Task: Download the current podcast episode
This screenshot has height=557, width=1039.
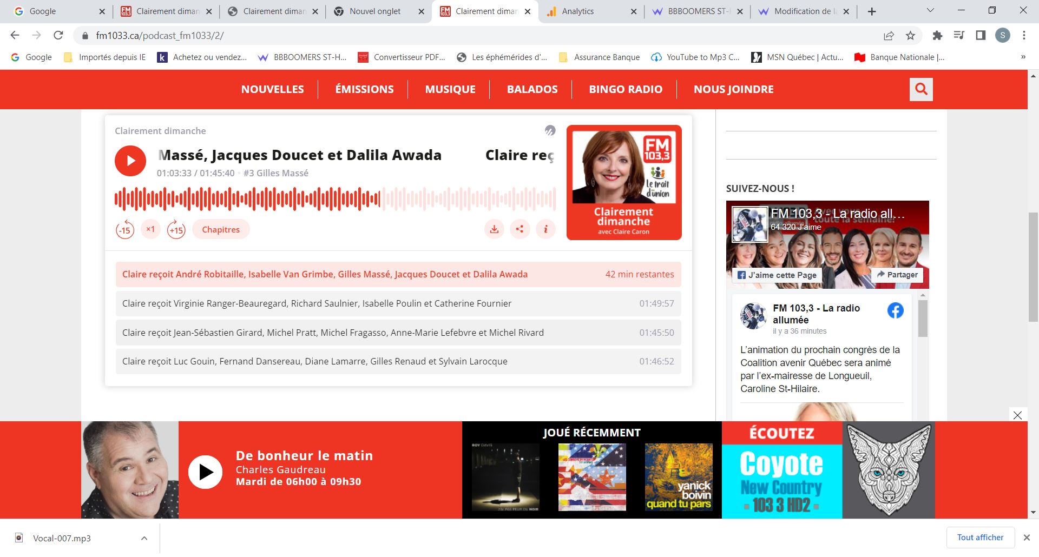Action: 494,229
